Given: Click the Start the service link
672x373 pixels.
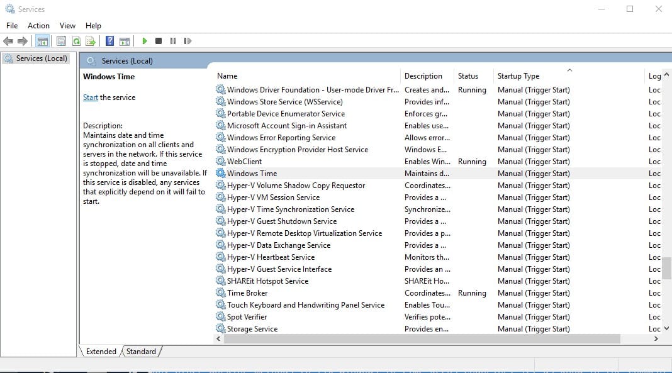Looking at the screenshot, I should tap(91, 97).
